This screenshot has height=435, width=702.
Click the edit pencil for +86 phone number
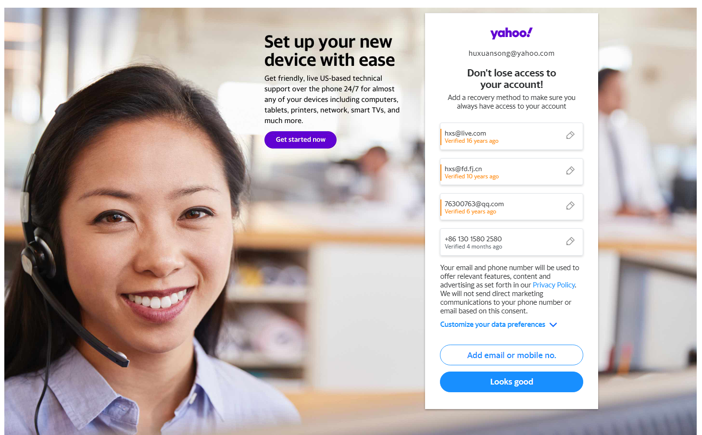pyautogui.click(x=570, y=241)
